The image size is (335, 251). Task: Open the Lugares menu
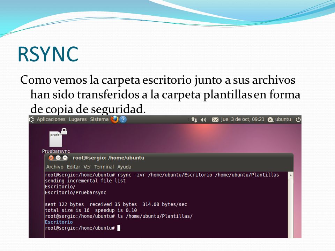(x=78, y=119)
